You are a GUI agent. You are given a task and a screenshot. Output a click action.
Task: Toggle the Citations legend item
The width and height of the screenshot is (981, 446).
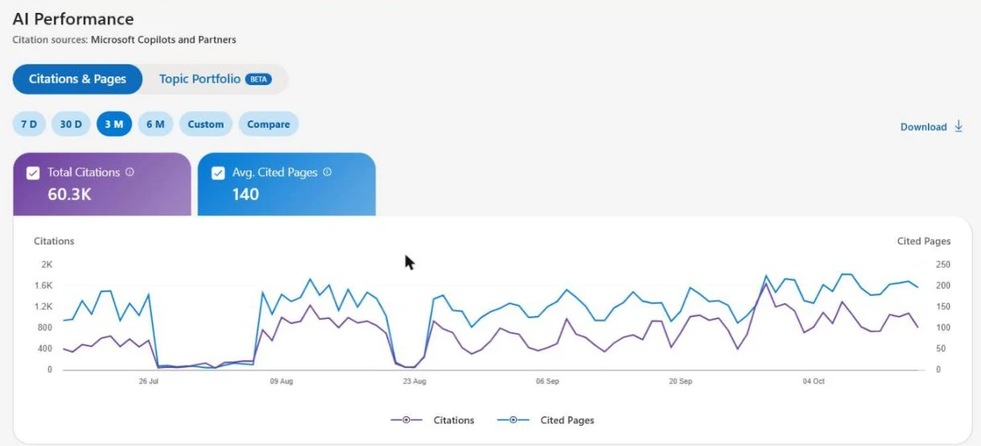[x=433, y=420]
